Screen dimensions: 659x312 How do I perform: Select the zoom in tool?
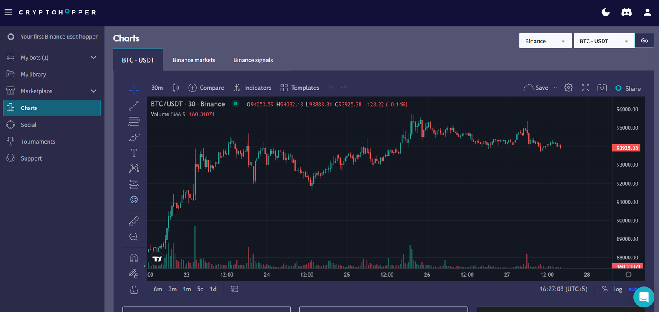tap(134, 237)
